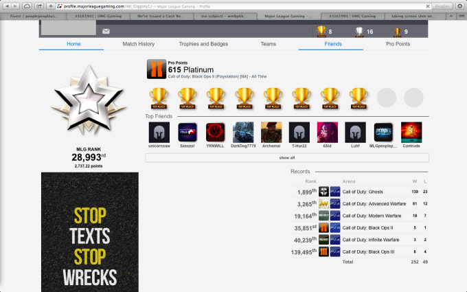The height and width of the screenshot is (292, 467).
Task: Click the first empty trophy slot circle
Action: click(386, 98)
